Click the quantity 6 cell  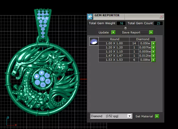[134, 60]
